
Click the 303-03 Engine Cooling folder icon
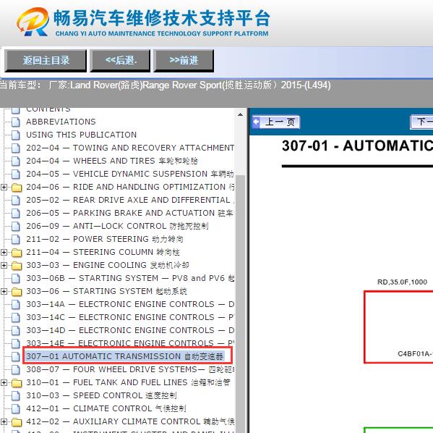point(17,265)
